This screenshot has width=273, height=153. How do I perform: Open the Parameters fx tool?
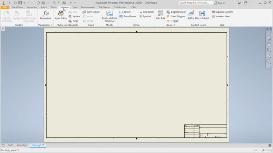(x=46, y=15)
